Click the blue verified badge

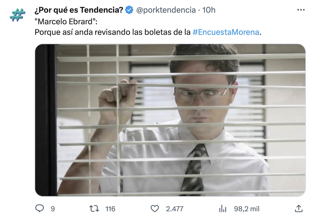129,10
